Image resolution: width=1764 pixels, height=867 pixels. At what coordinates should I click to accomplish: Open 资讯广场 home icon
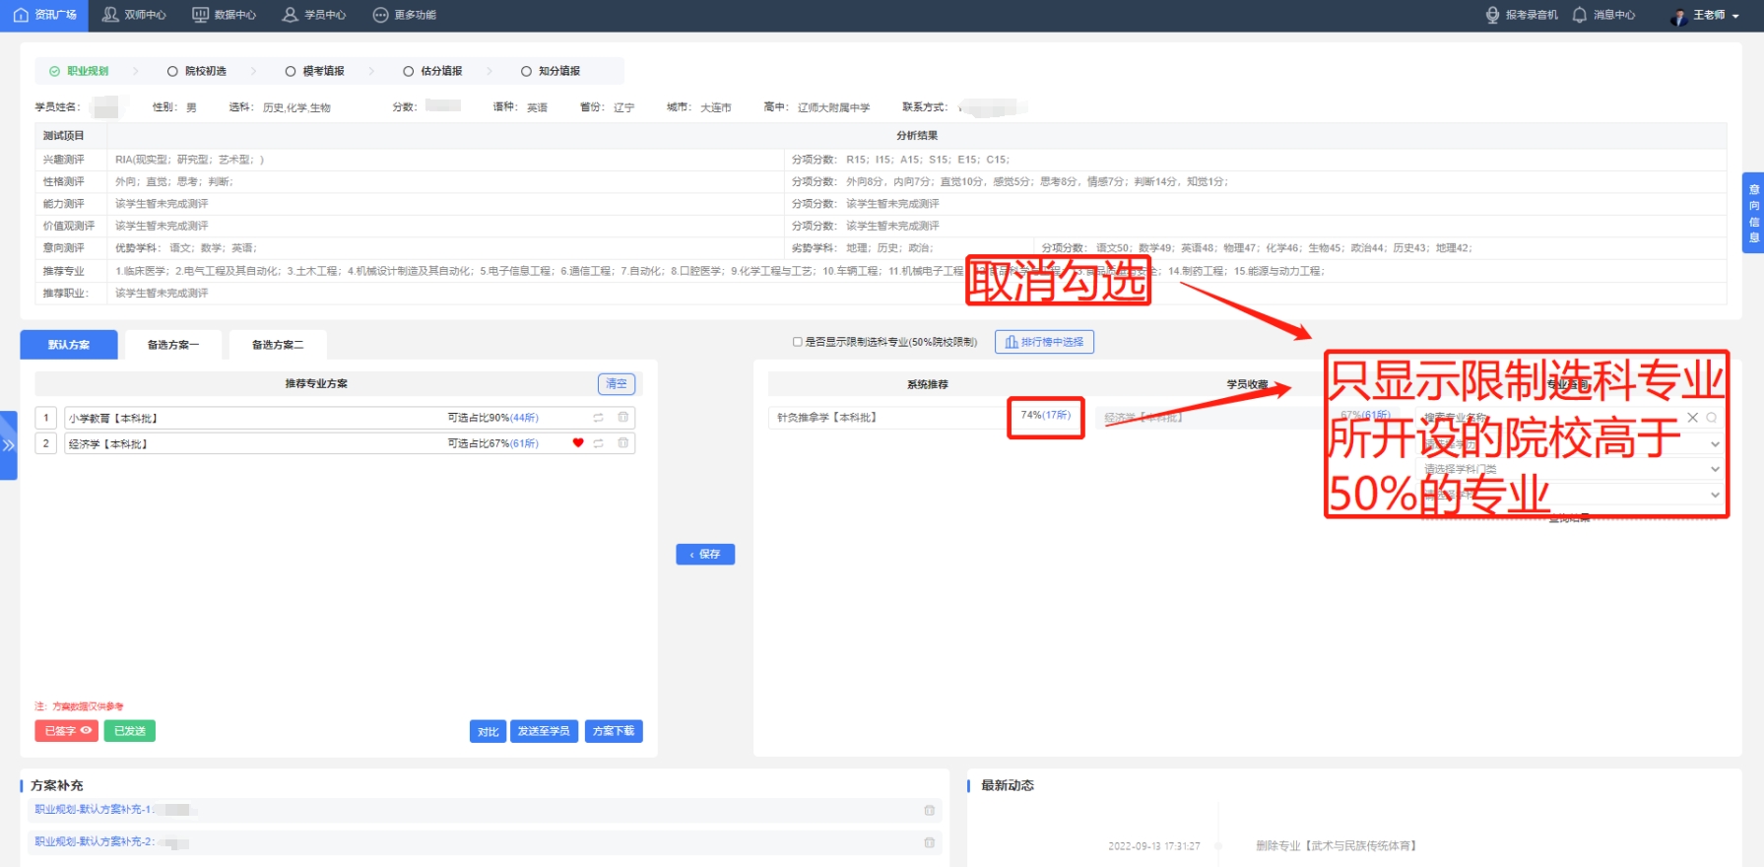(22, 15)
